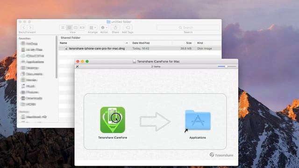Click the disk image icon beside the dmg filename
299x168 pixels.
click(66, 49)
